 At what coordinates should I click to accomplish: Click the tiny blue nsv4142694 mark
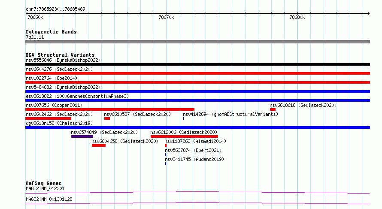pos(184,118)
